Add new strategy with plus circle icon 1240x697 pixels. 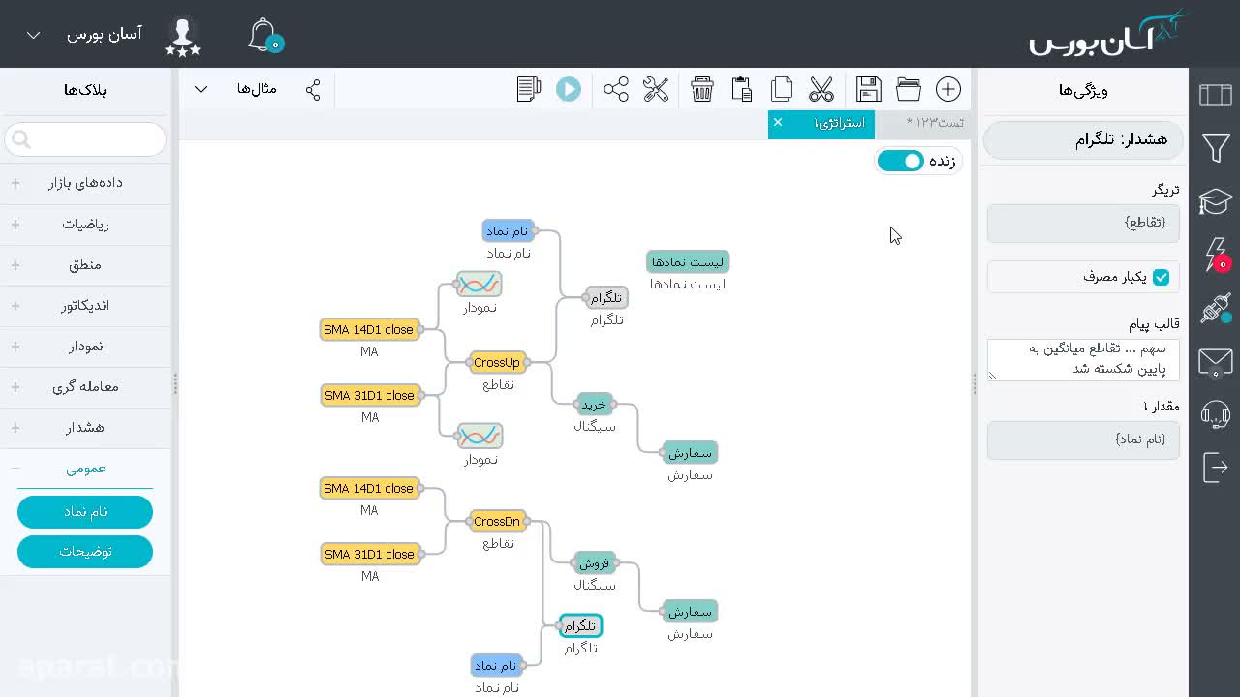948,89
